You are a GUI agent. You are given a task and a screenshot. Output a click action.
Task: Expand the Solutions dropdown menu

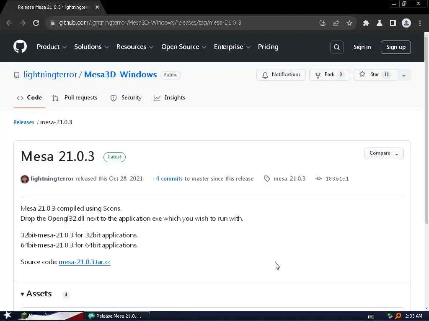(x=91, y=47)
